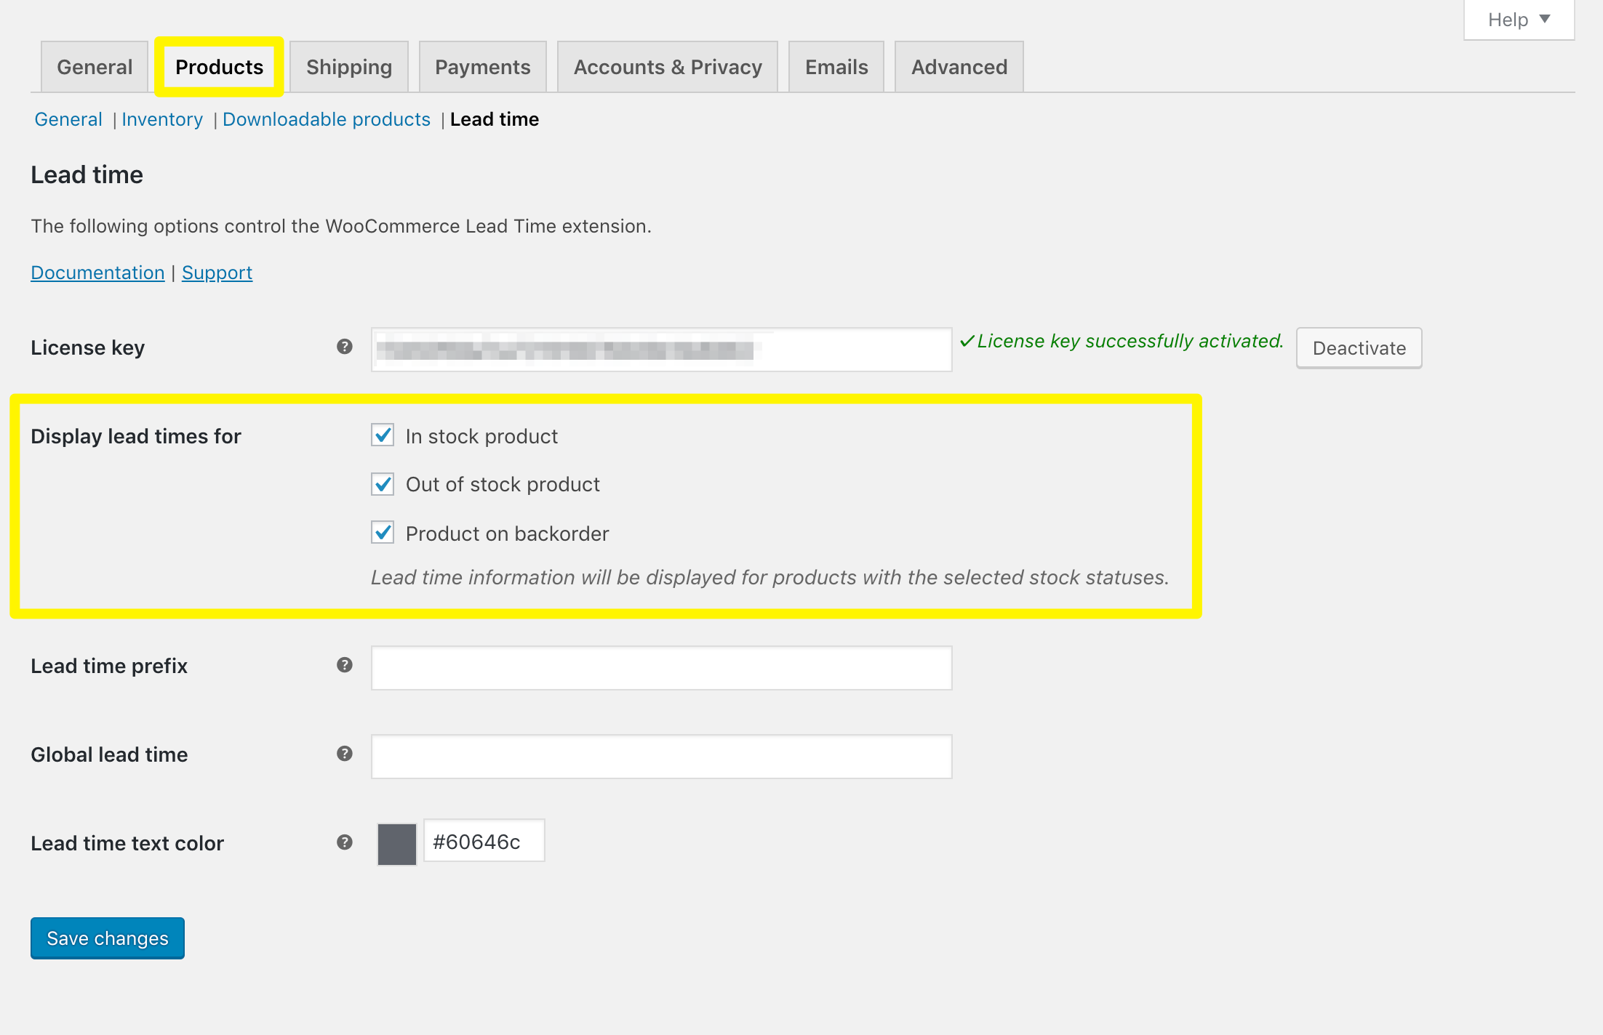1603x1035 pixels.
Task: Toggle the Out of stock product checkbox
Action: point(383,484)
